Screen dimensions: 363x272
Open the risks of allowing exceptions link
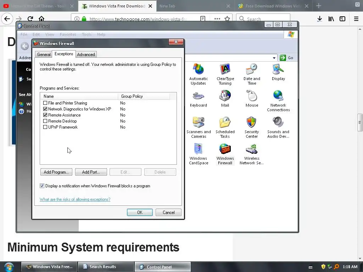point(75,199)
